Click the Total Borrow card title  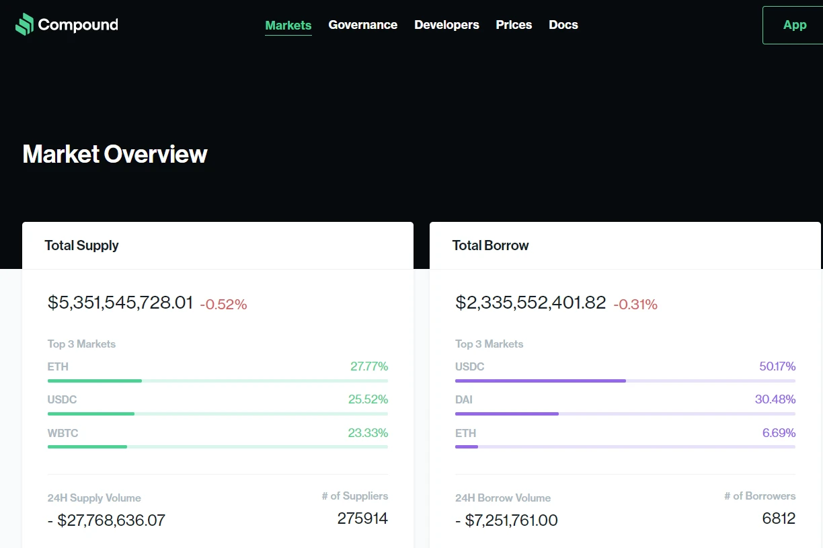[490, 245]
